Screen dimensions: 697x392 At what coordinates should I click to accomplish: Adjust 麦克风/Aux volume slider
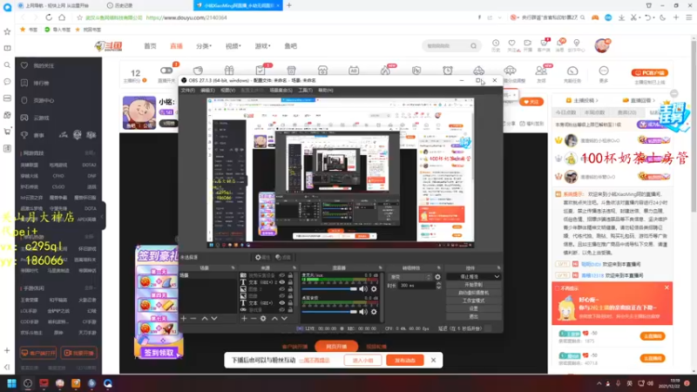[329, 289]
